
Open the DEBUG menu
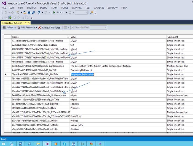[x=44, y=8]
